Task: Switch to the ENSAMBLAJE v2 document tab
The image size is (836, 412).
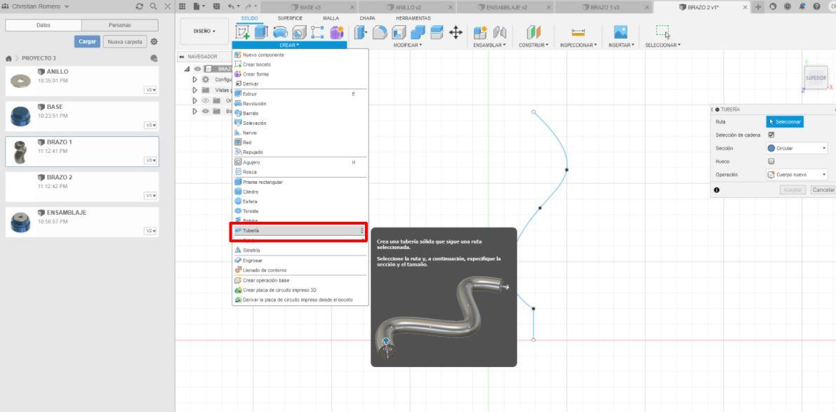Action: point(505,7)
